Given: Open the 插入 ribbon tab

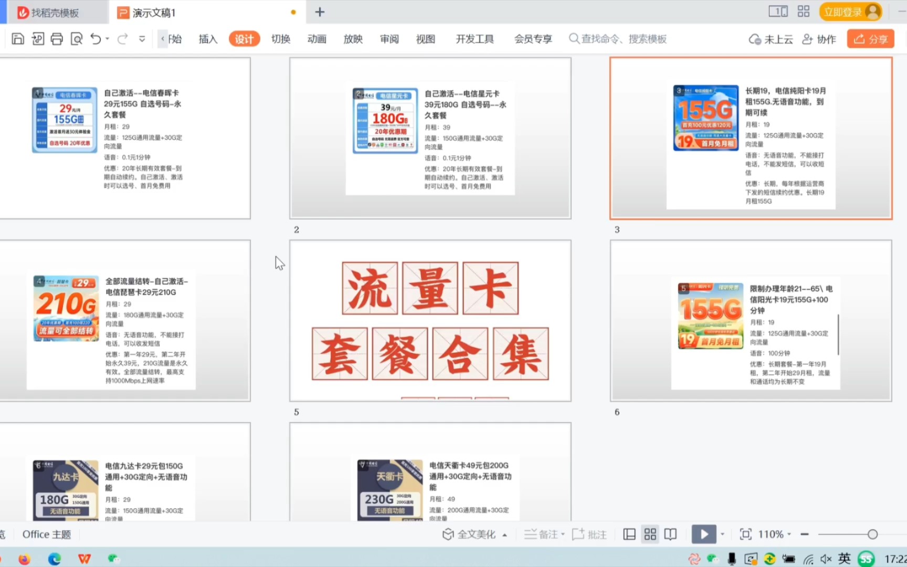Looking at the screenshot, I should point(208,39).
